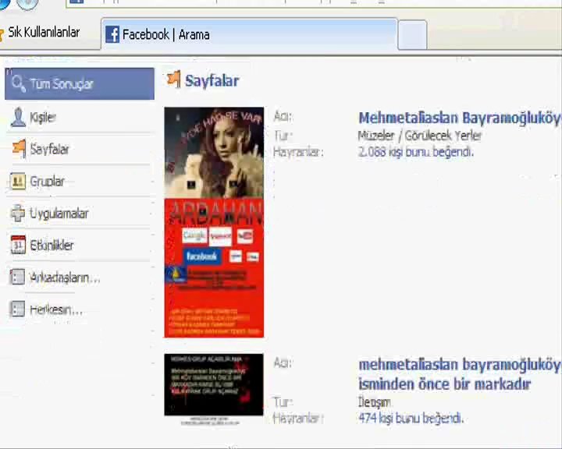Click the 'isminden önce bir markadır' line
This screenshot has width=562, height=449.
click(444, 384)
